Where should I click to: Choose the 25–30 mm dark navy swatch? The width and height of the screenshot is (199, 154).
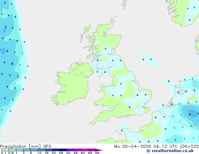(x=63, y=150)
